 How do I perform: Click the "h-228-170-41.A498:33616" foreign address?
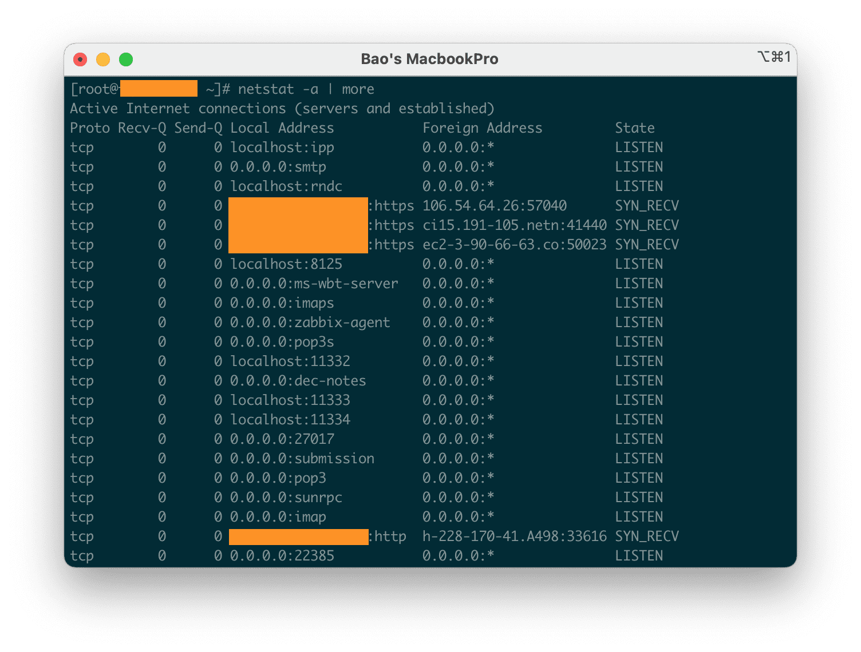point(514,536)
